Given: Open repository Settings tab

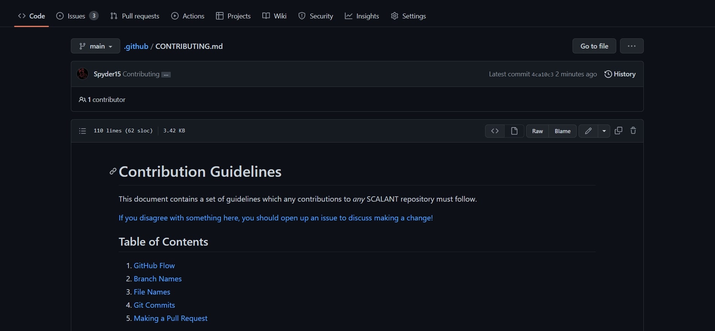Looking at the screenshot, I should tap(409, 16).
